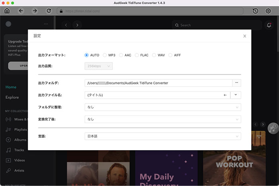The image size is (279, 186).
Task: Open the フォルダに整理 dropdown
Action: point(163,107)
